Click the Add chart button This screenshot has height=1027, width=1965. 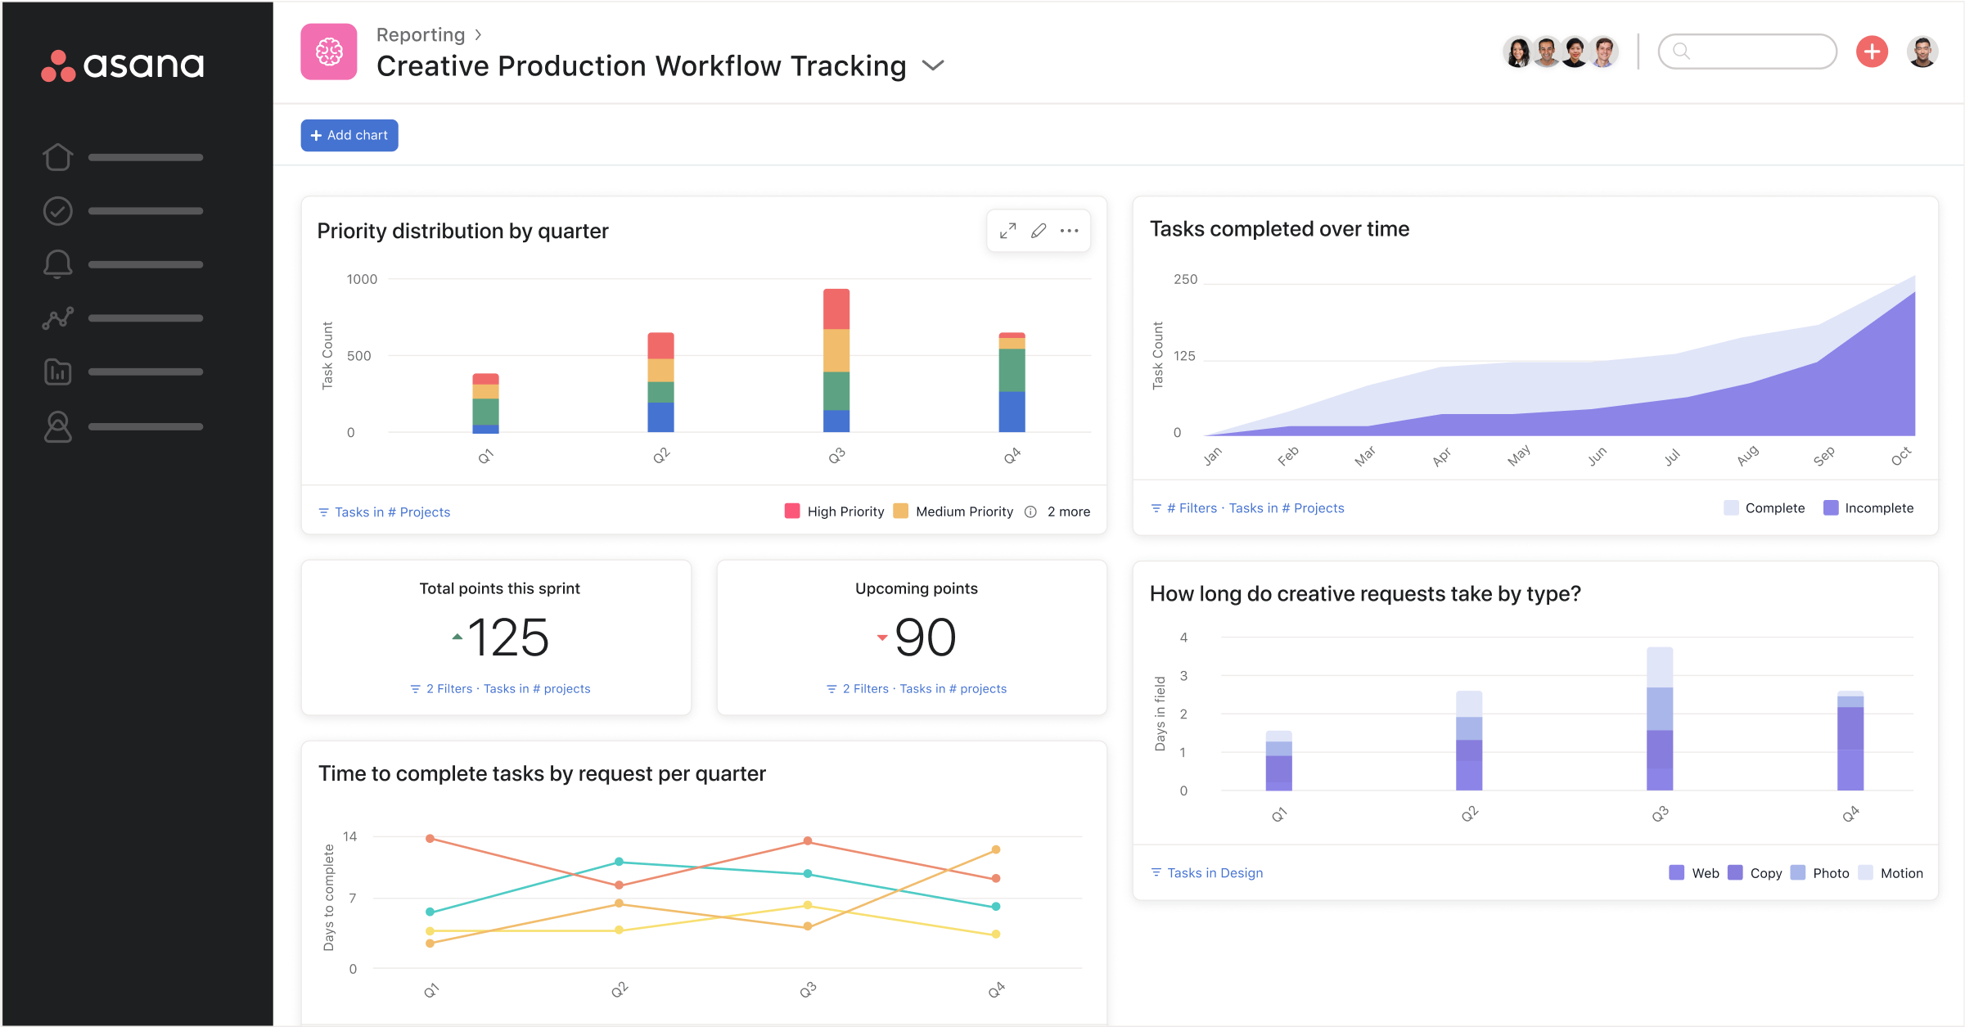(x=349, y=136)
